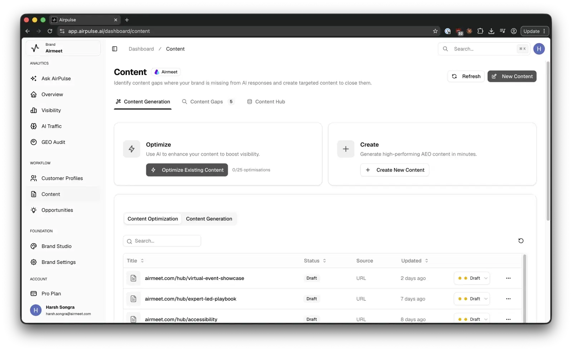Click the H user avatar at top right
The height and width of the screenshot is (351, 572).
coord(539,49)
